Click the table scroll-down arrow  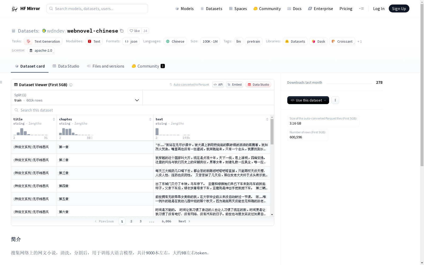tap(272, 215)
